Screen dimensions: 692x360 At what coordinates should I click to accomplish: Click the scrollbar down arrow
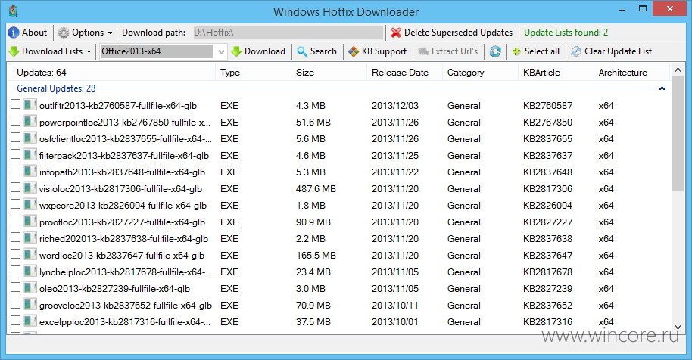pyautogui.click(x=678, y=327)
